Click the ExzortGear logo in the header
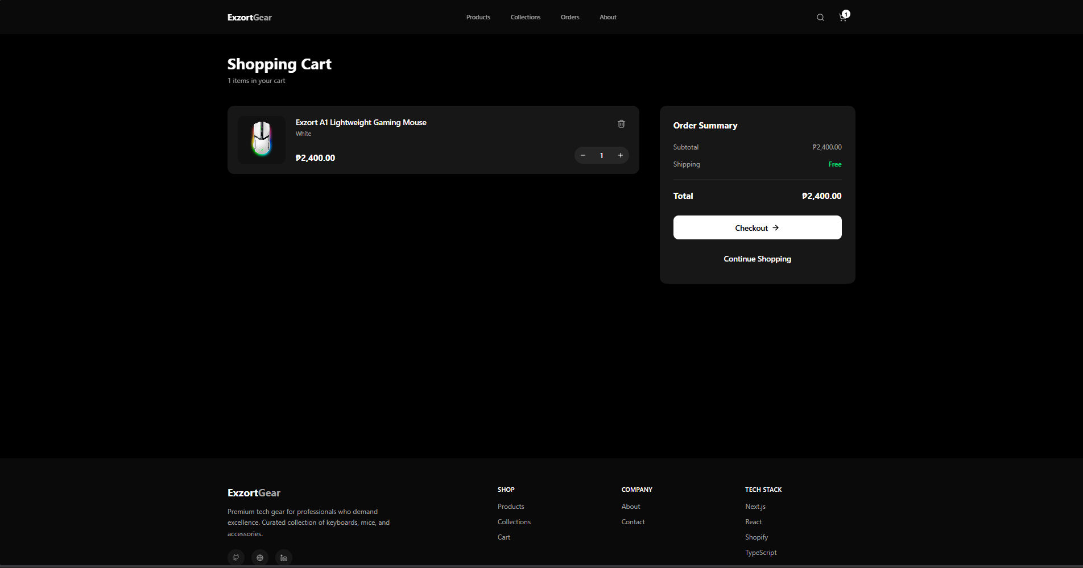Image resolution: width=1083 pixels, height=568 pixels. click(x=249, y=18)
